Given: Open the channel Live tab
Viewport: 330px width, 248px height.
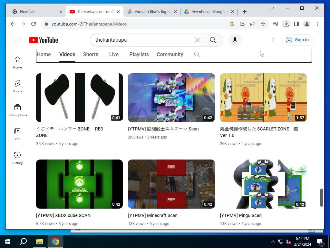Looking at the screenshot, I should click(x=114, y=54).
